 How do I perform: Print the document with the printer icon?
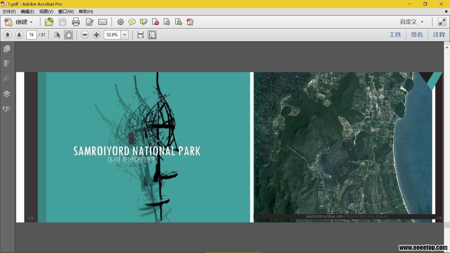point(76,22)
